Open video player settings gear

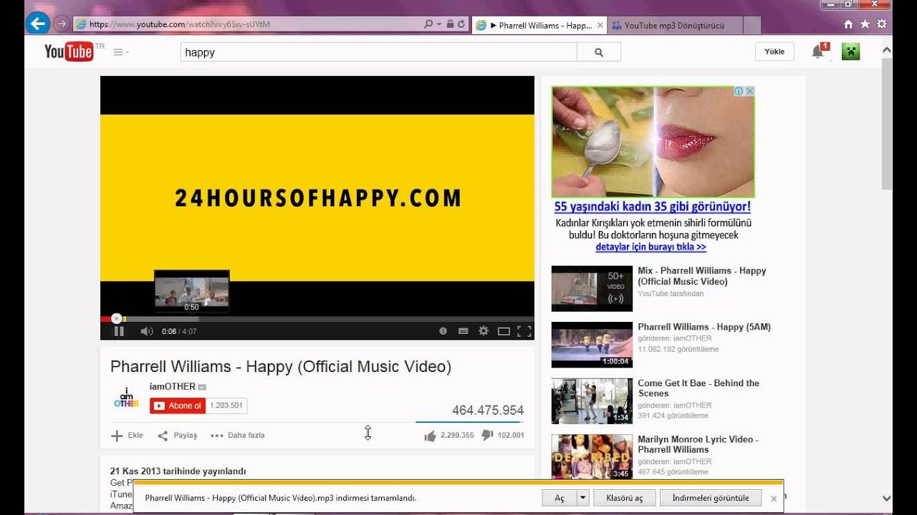click(483, 331)
